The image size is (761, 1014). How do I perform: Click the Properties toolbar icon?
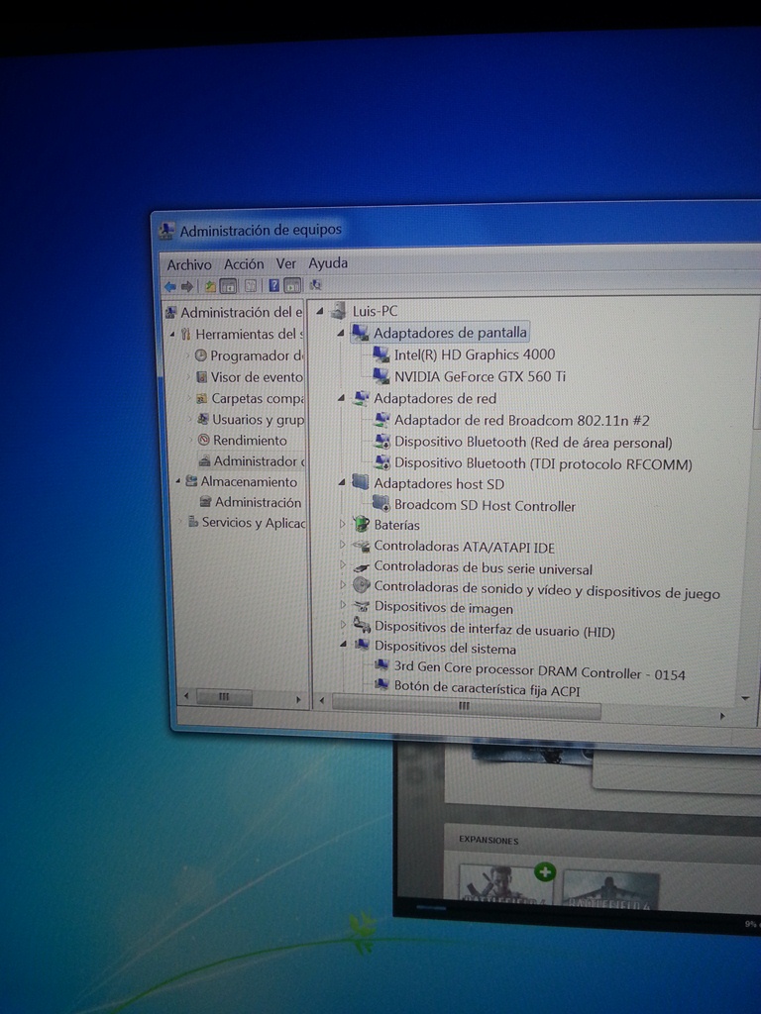251,286
